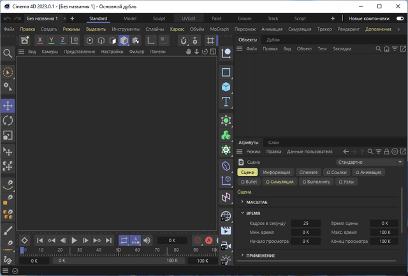The image size is (408, 276).
Task: Click the Brush paint tool icon
Action: (8, 230)
